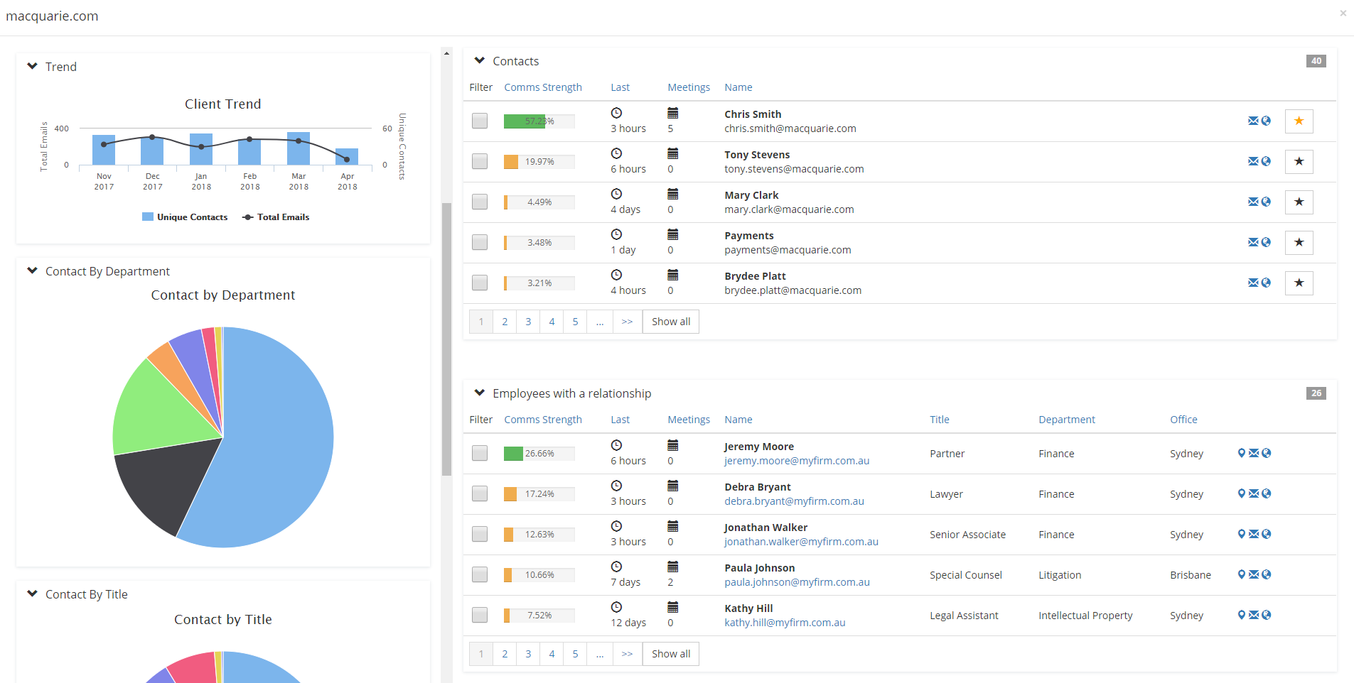The width and height of the screenshot is (1354, 683).
Task: Collapse the Contact By Department section
Action: coord(32,271)
